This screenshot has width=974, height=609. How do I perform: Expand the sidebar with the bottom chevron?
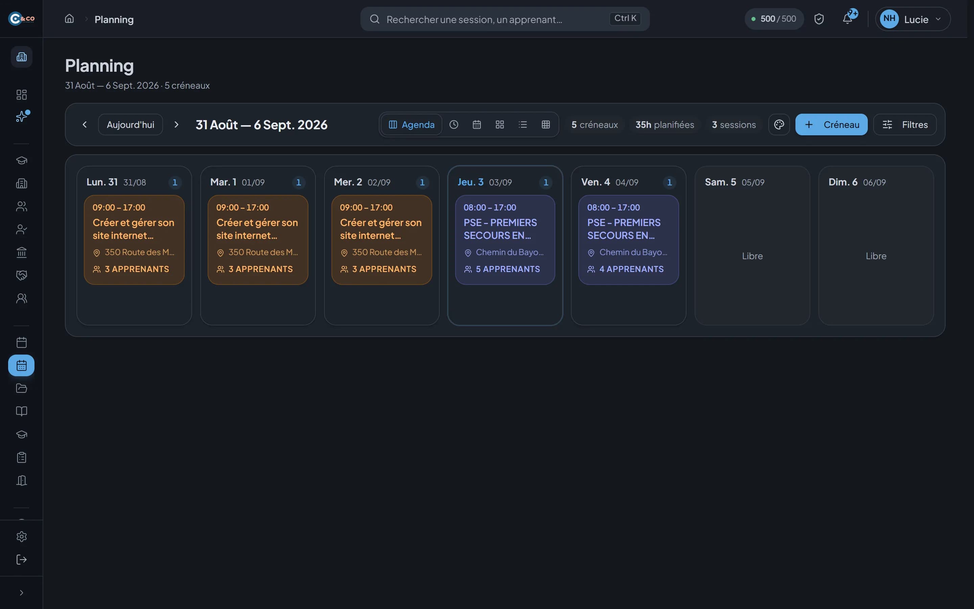pos(21,593)
